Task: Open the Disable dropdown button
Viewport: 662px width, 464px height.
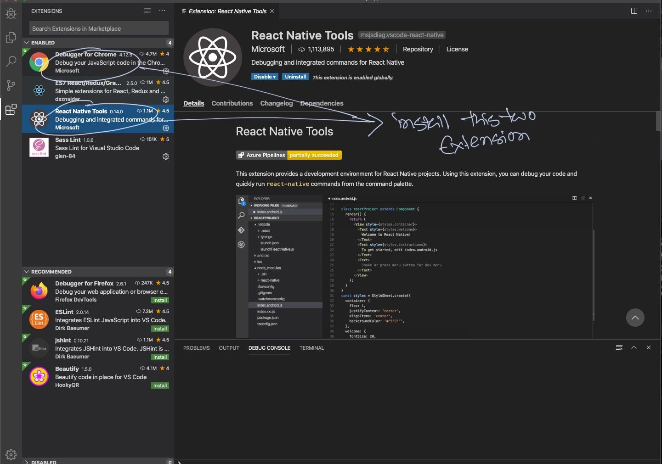Action: click(265, 77)
